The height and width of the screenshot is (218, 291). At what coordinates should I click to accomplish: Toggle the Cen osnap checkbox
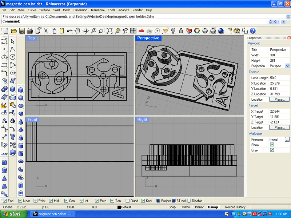coord(66,201)
